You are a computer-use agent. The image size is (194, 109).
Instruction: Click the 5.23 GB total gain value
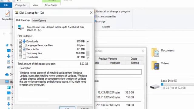tap(84, 64)
